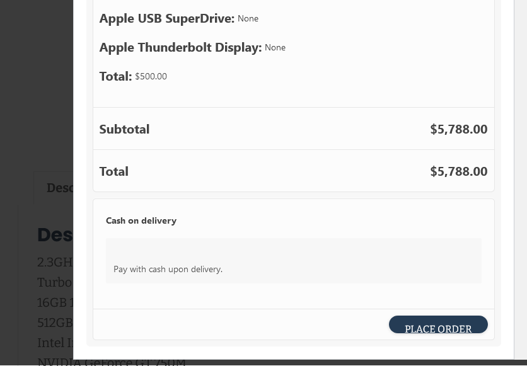
Task: Click the PLACE ORDER button
Action: pos(438,324)
